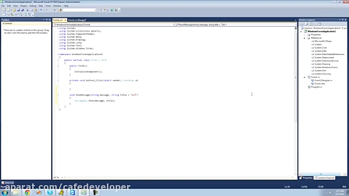Open the Help menu
The width and height of the screenshot is (349, 196).
66,6
